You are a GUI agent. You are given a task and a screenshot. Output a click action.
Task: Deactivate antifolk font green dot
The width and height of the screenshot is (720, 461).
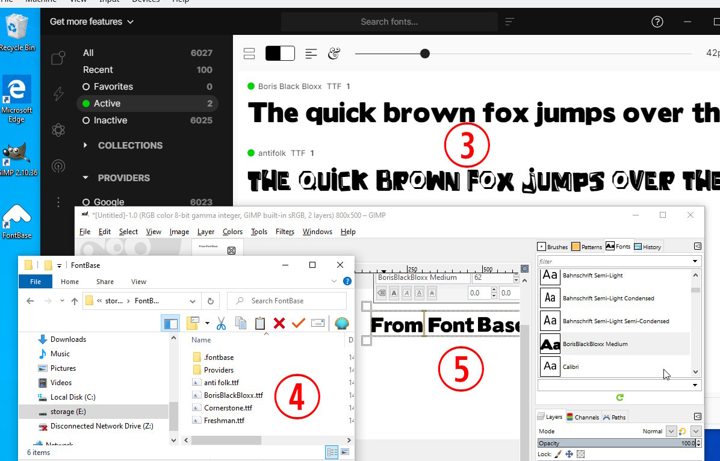pyautogui.click(x=251, y=153)
